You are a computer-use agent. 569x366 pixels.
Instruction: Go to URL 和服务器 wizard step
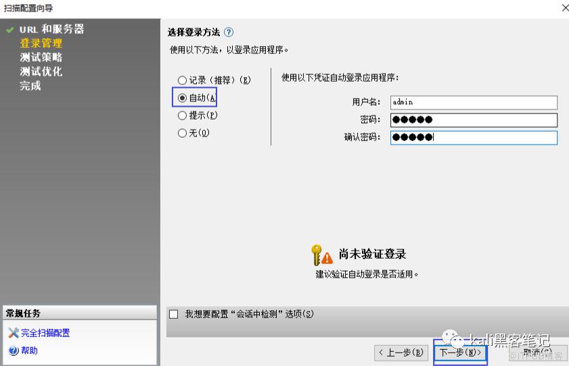pyautogui.click(x=52, y=29)
